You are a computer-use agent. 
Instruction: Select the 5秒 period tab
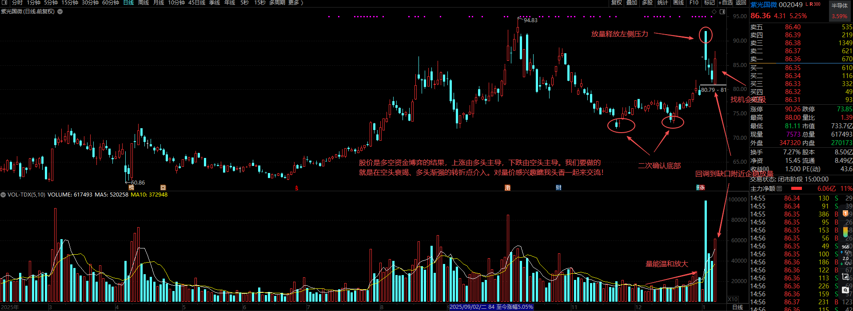tap(244, 3)
